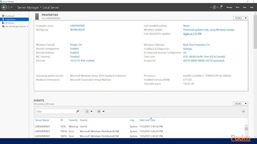
Task: Click the Pacific Time zone link
Action: [204, 57]
